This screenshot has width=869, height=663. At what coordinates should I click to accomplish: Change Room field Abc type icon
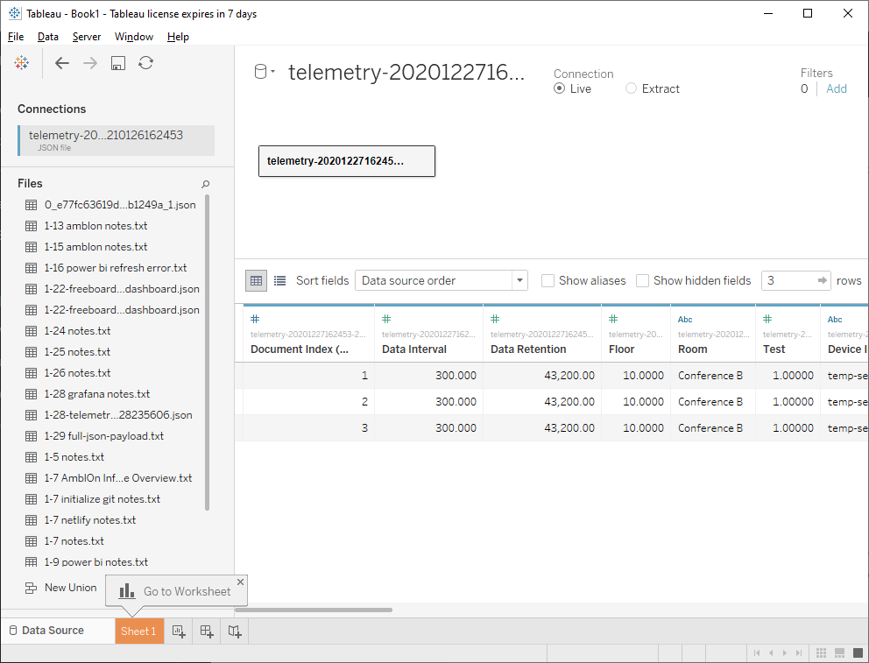[685, 319]
